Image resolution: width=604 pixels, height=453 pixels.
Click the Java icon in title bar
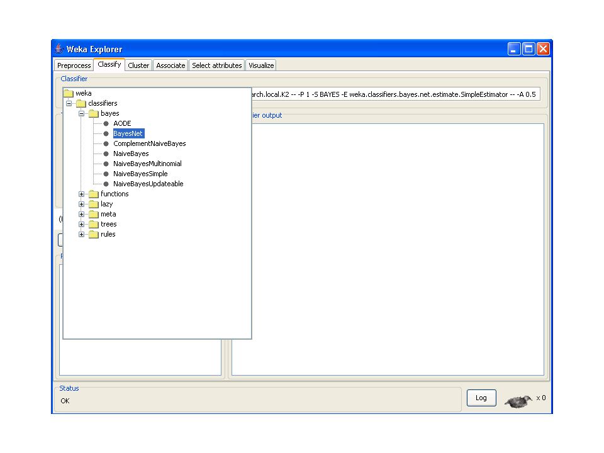click(59, 49)
